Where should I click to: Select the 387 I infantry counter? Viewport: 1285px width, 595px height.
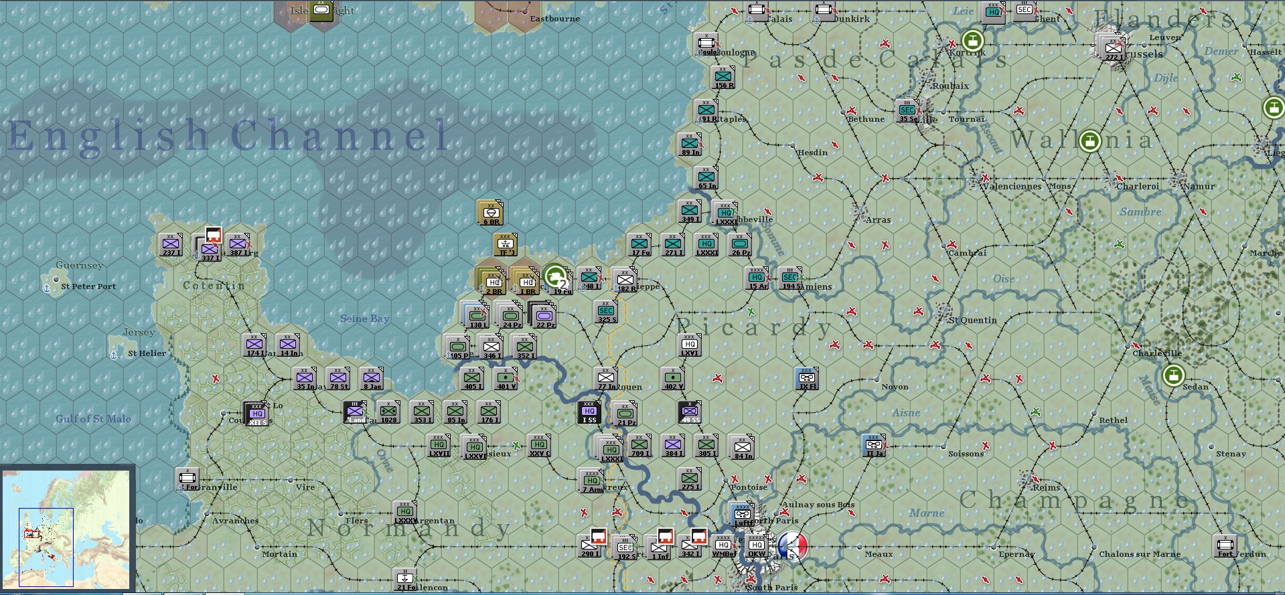[x=238, y=244]
